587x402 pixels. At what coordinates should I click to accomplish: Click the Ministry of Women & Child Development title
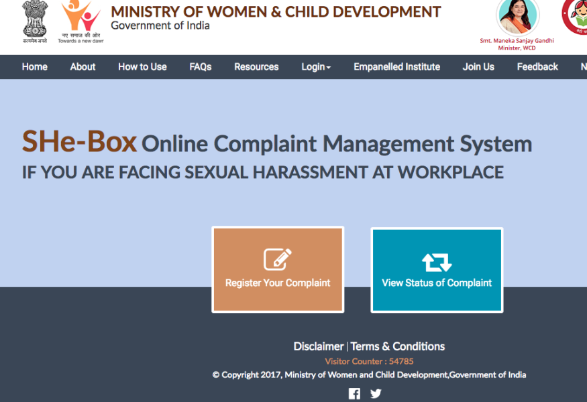tap(276, 11)
